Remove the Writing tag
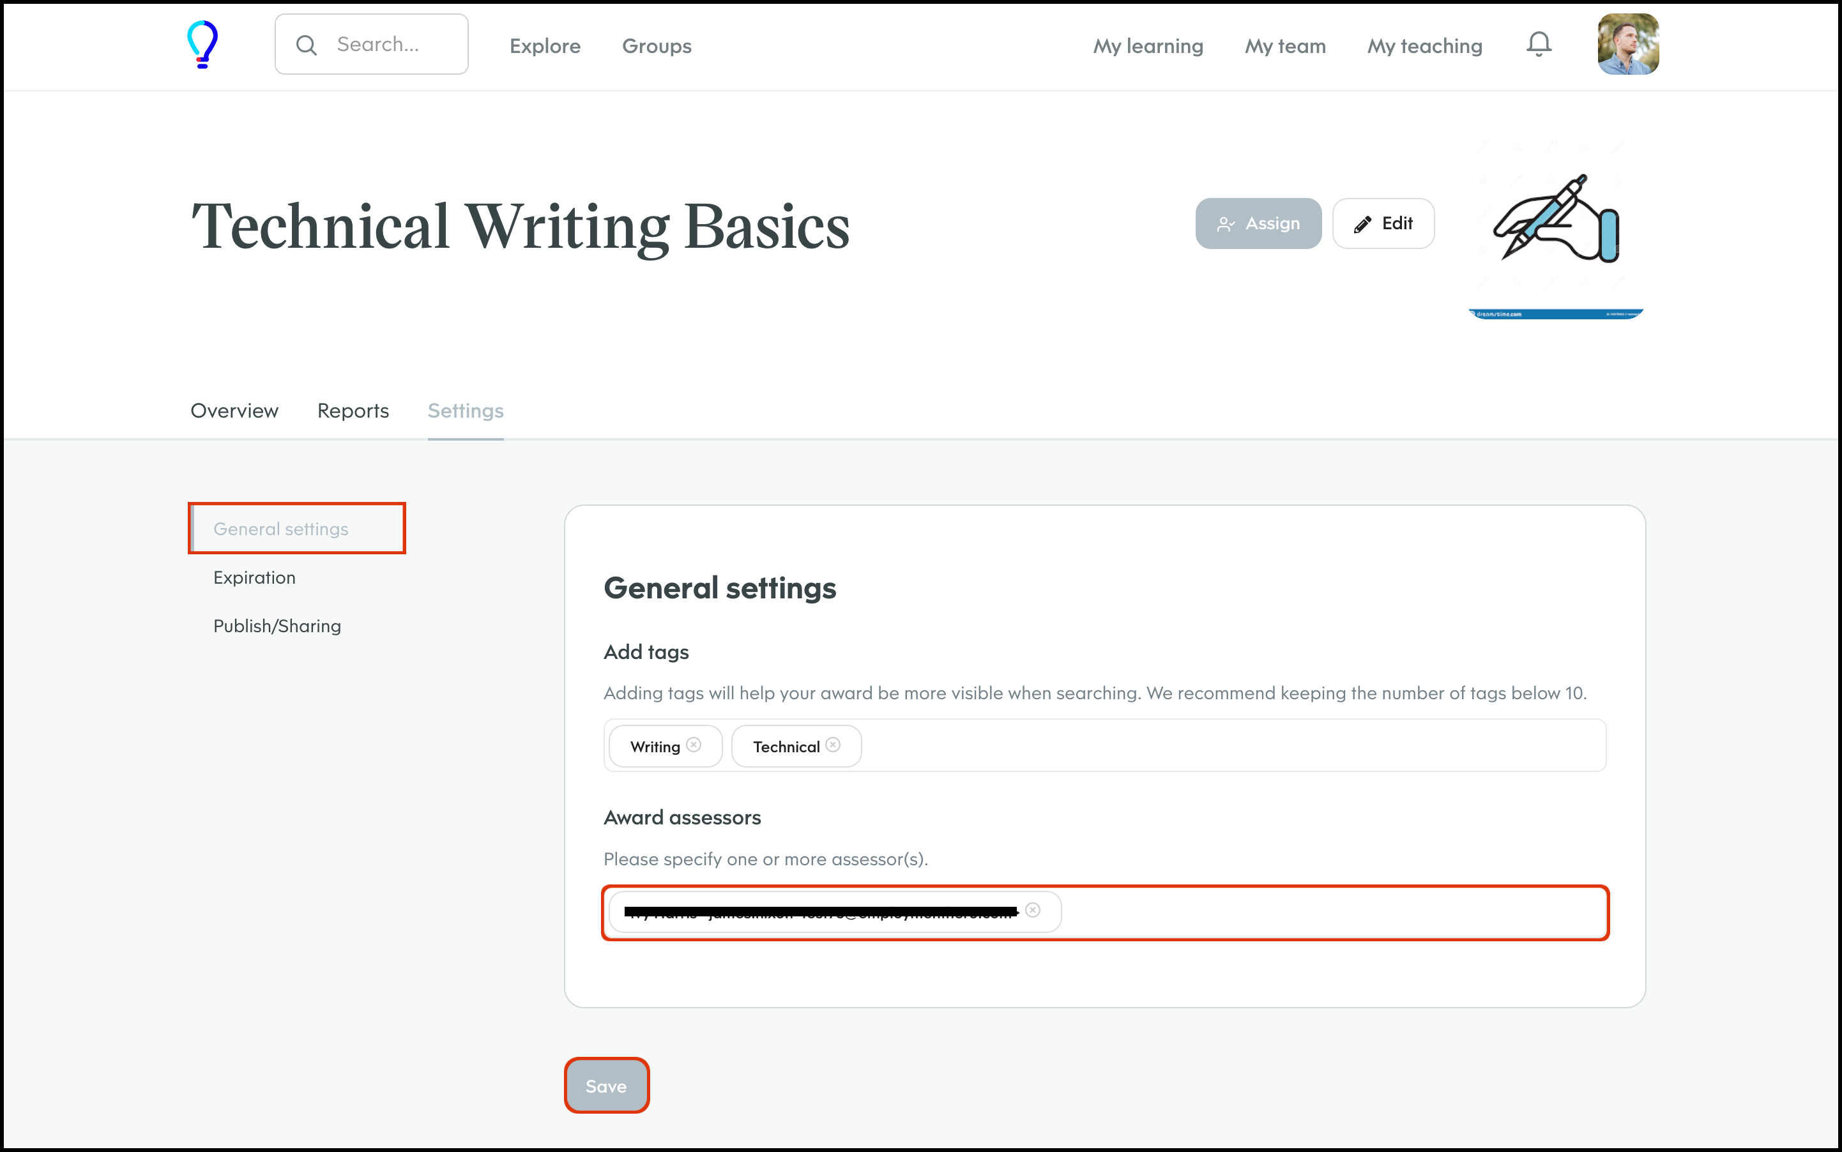 point(694,745)
